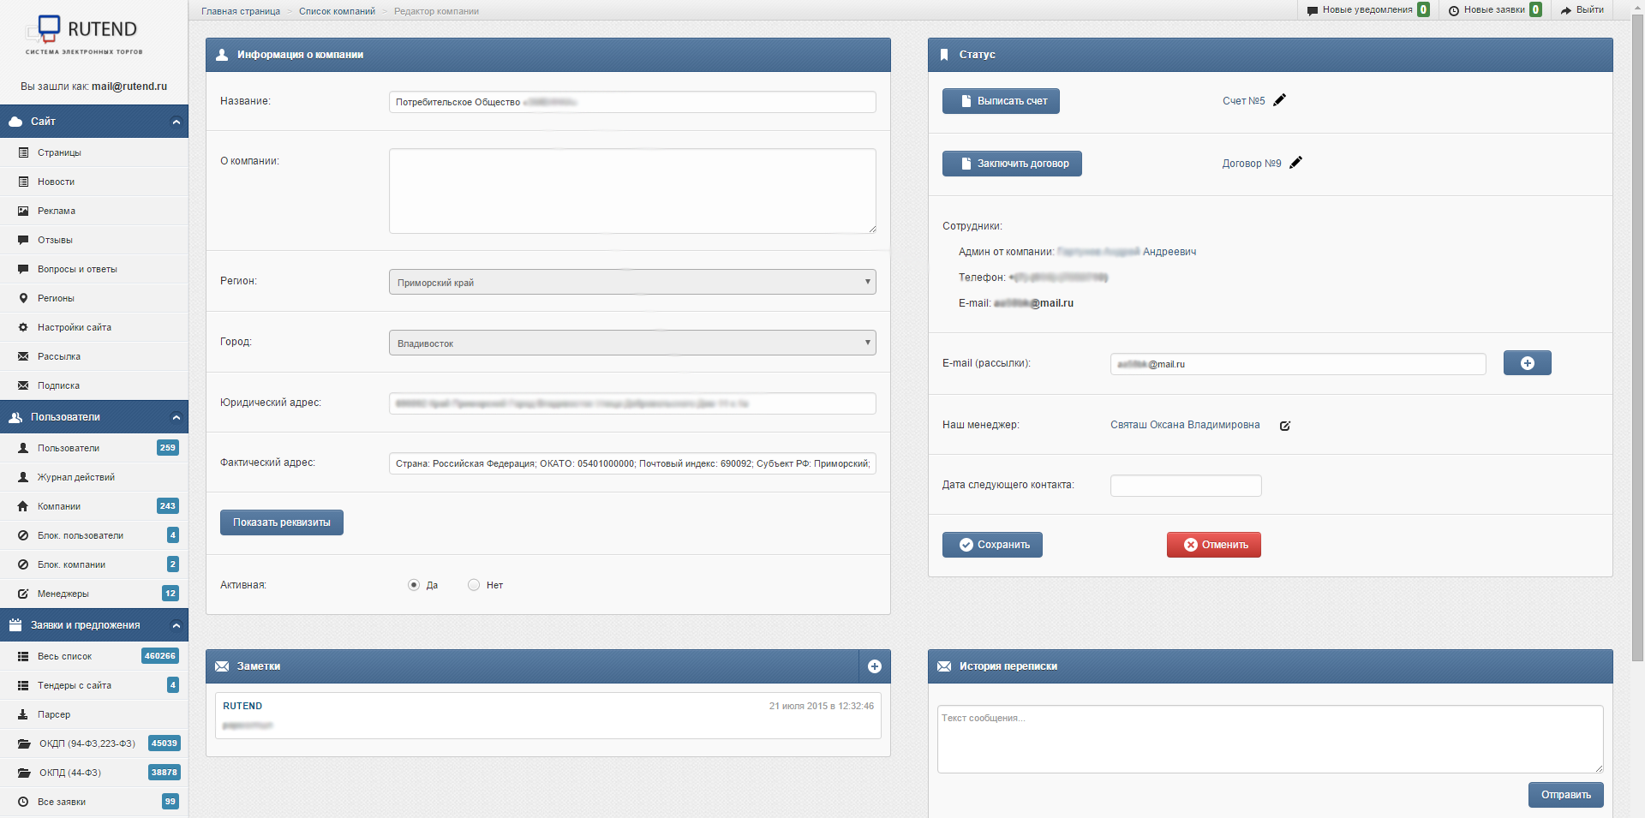
Task: Add a note with the Заметки plus icon
Action: point(874,666)
